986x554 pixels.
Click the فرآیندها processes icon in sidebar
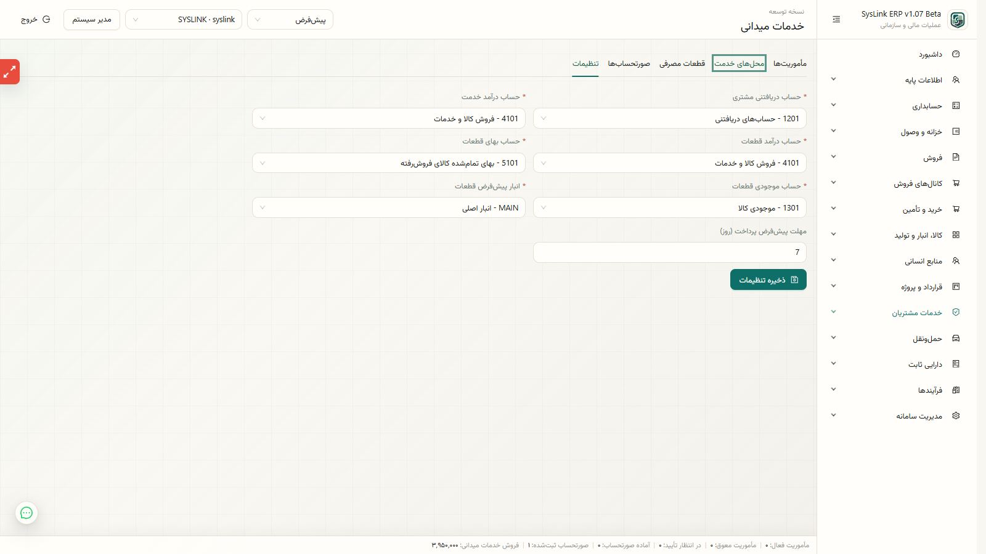click(956, 390)
